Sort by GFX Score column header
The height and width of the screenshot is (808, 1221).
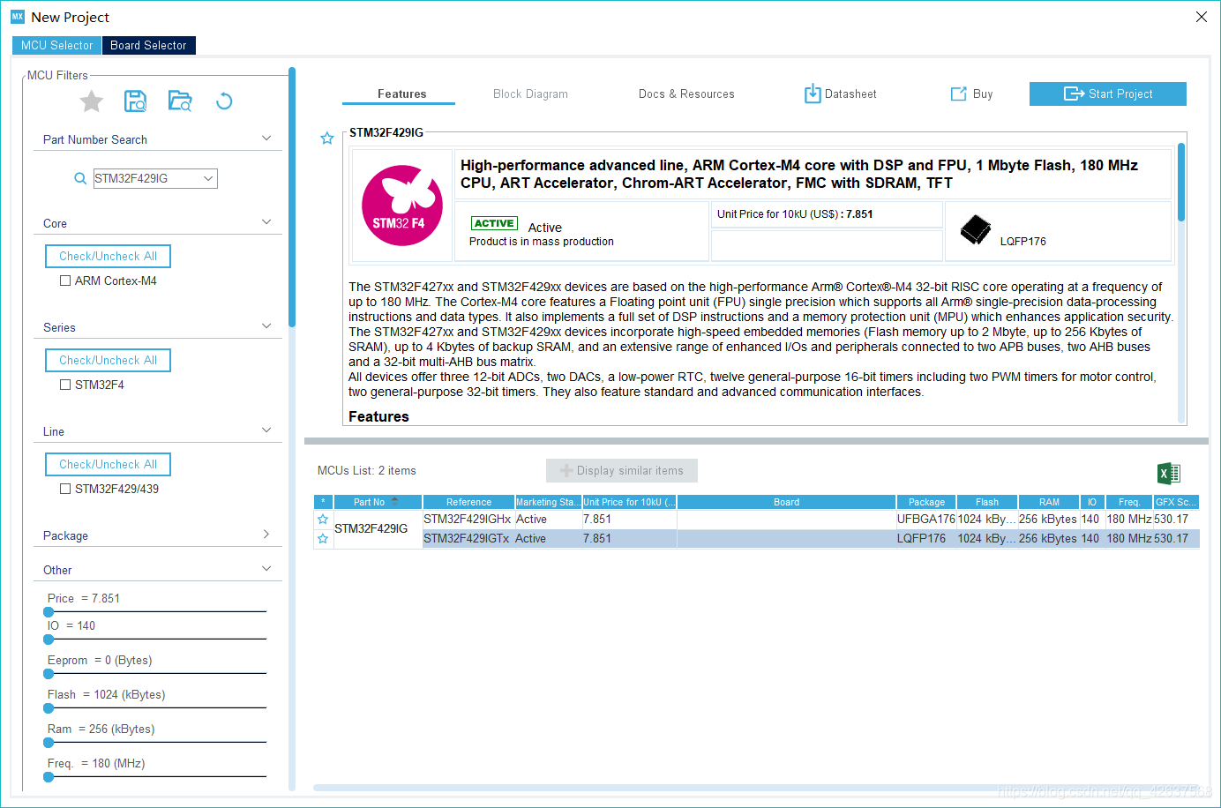1176,502
